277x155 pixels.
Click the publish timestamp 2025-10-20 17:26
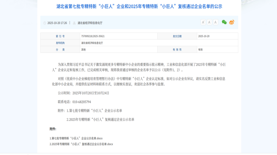[57, 23]
